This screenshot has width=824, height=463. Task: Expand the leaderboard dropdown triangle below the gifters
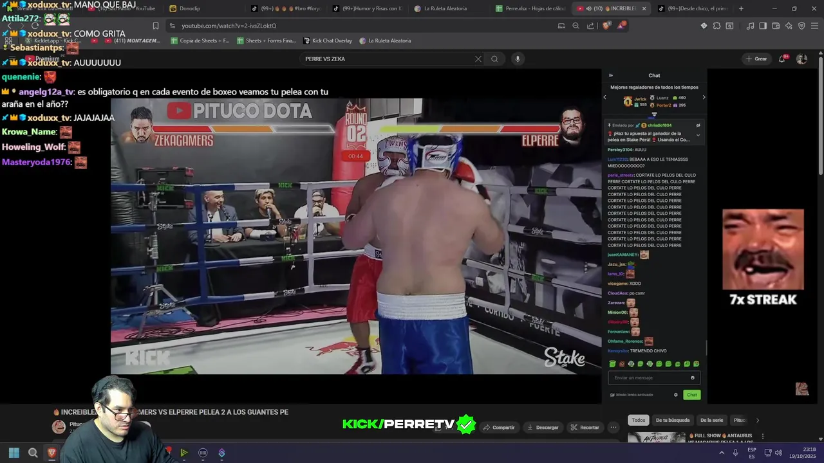pos(654,114)
